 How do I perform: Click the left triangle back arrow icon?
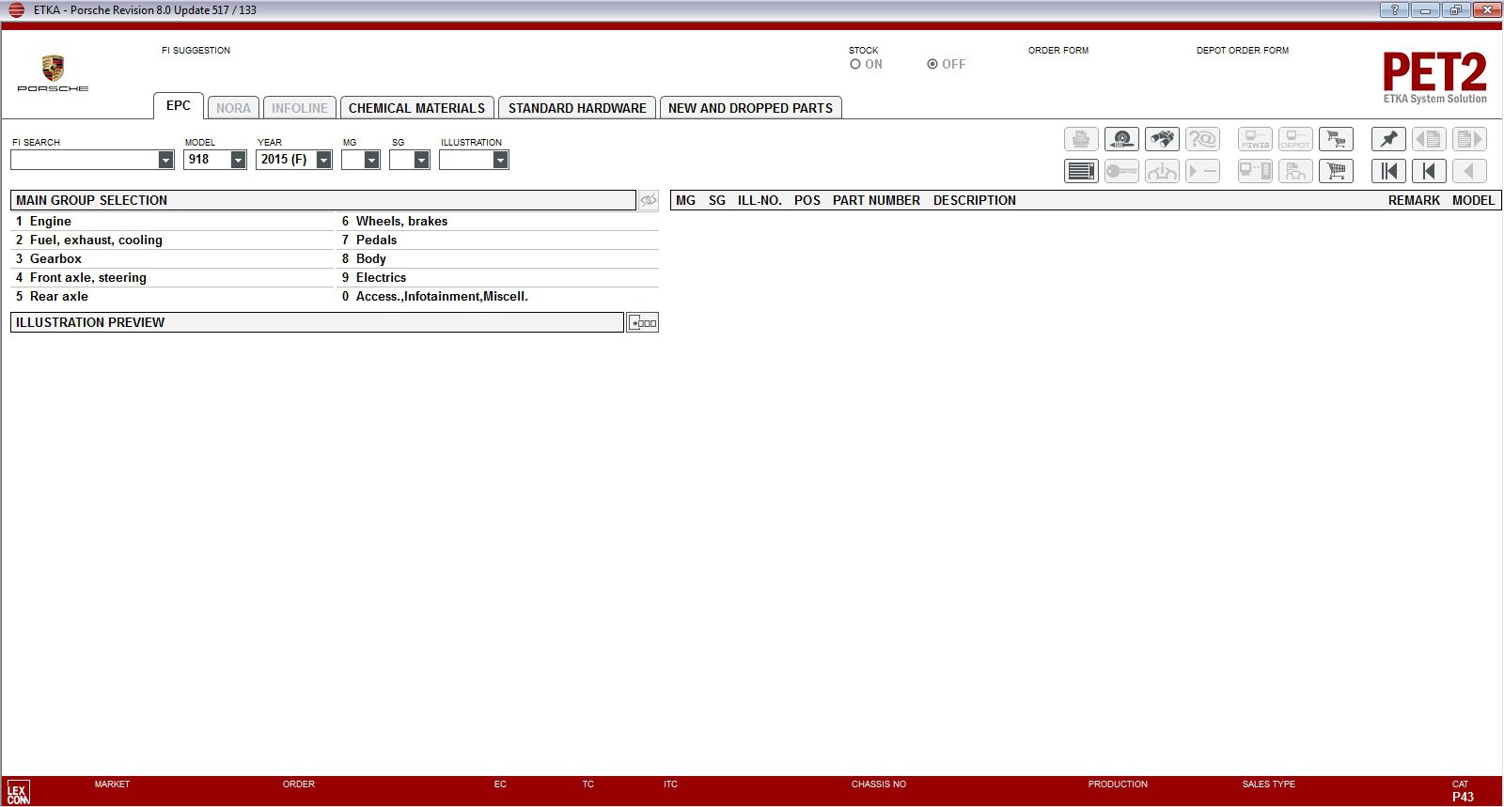click(1469, 171)
